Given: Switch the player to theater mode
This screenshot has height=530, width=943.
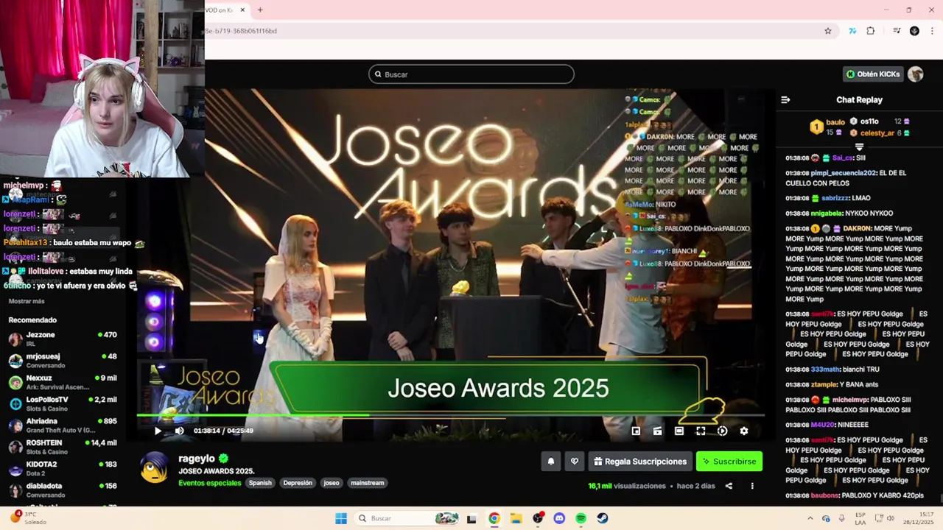Looking at the screenshot, I should pyautogui.click(x=679, y=431).
